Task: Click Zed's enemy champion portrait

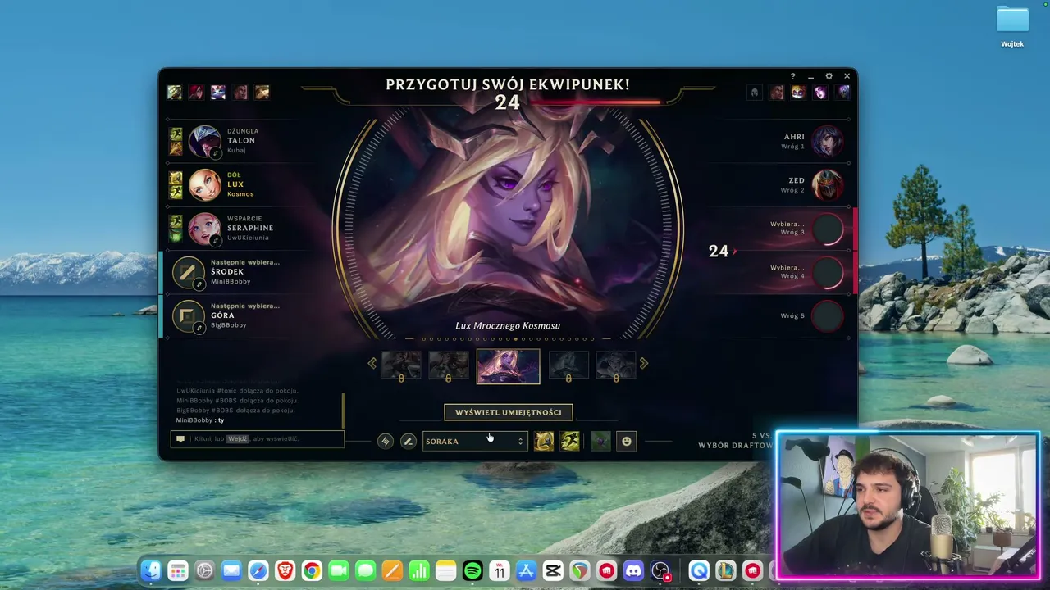Action: pos(827,184)
